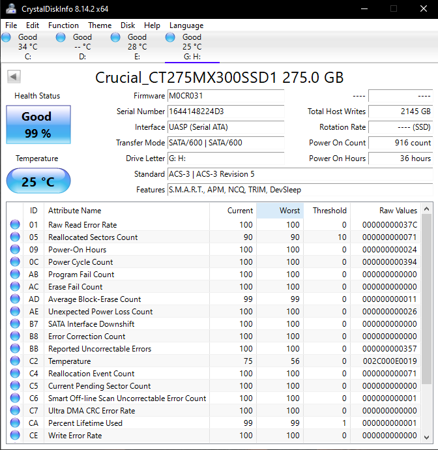Click the attribute list vertical scrollbar thumb
Viewport: 438px width, 450px height.
(426, 299)
